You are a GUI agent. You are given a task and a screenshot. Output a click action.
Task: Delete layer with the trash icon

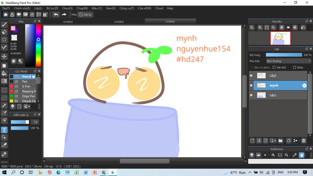point(304,141)
